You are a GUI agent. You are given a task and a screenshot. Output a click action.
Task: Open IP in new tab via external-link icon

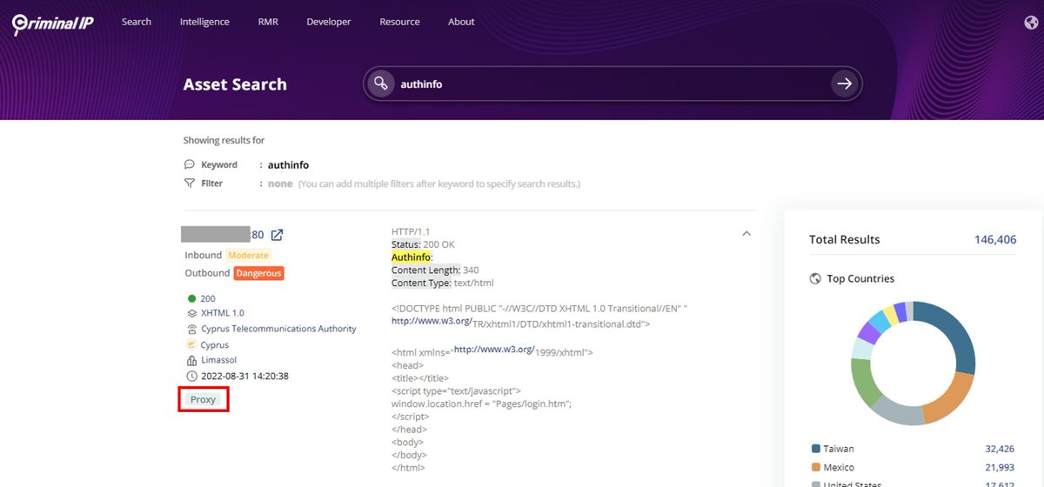(277, 235)
